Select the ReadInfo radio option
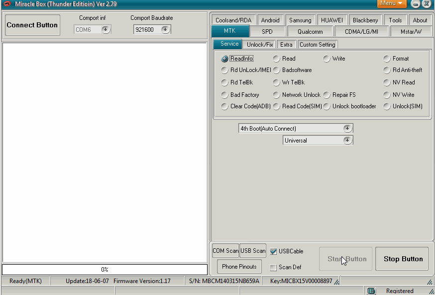 coord(224,59)
